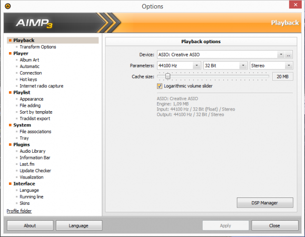The image size is (305, 237).
Task: Open Language settings in the tree
Action: click(x=29, y=190)
